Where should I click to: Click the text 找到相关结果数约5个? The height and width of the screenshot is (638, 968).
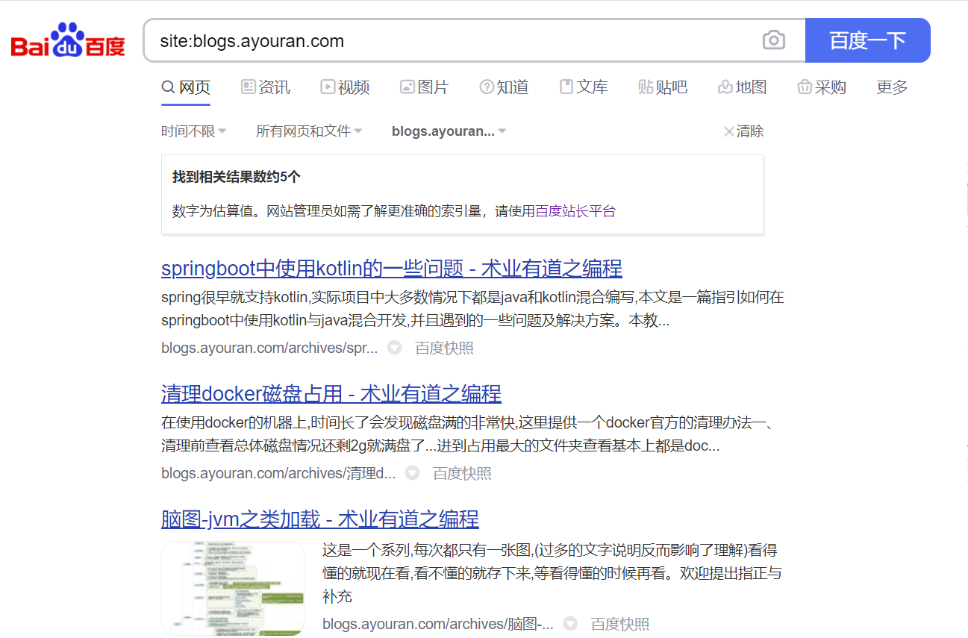pyautogui.click(x=237, y=177)
